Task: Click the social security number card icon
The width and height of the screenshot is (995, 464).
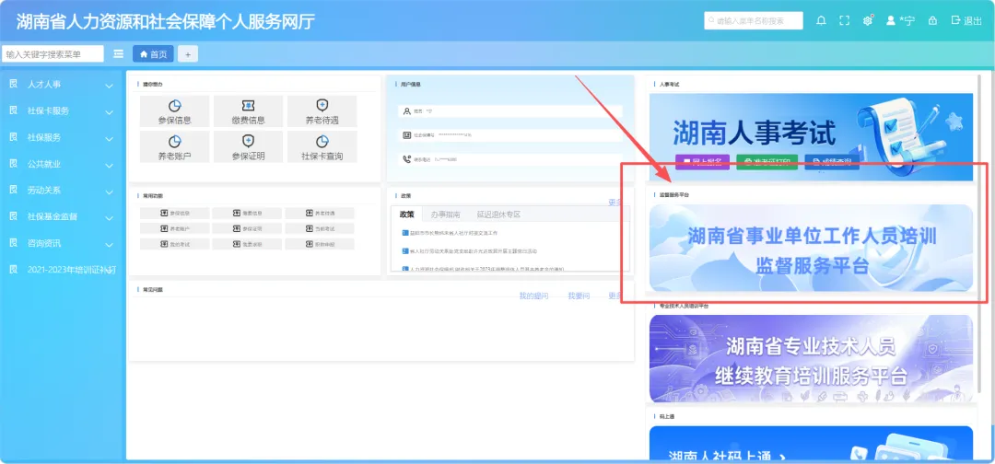Action: tap(407, 135)
